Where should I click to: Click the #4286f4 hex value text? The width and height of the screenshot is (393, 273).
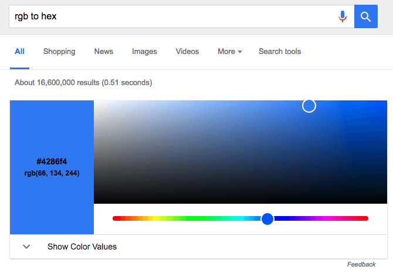coord(52,161)
